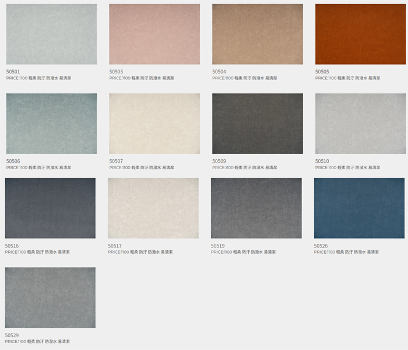
Task: Pick the rust orange 50505 swatch
Action: point(360,34)
